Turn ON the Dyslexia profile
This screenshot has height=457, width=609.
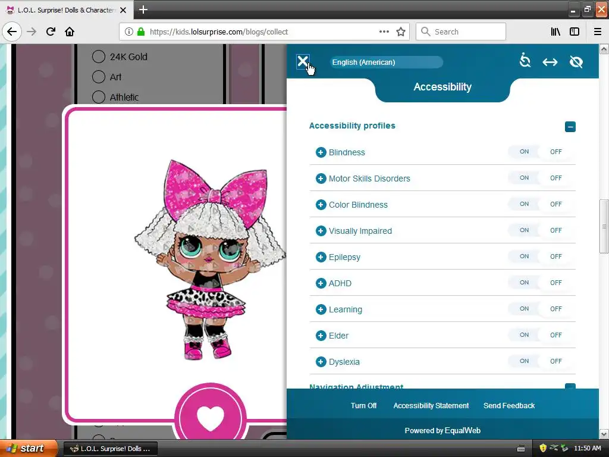524,361
